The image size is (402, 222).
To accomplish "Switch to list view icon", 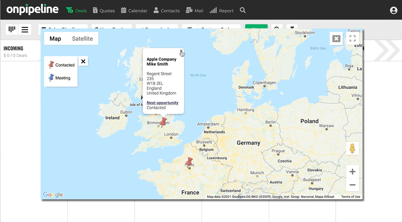I will [x=25, y=30].
